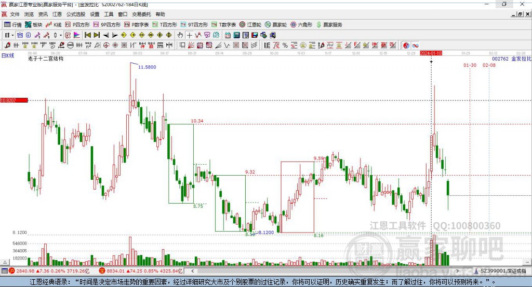Click the 老子十二宫结构 title text
The height and width of the screenshot is (287, 532).
tap(46, 59)
